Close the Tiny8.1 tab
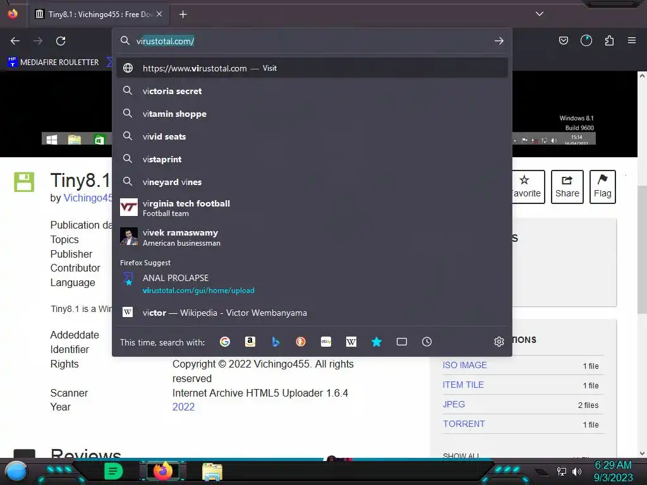This screenshot has width=647, height=485. [159, 14]
